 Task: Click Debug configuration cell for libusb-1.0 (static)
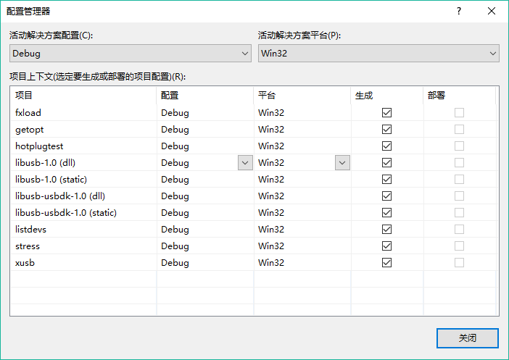[x=205, y=180]
